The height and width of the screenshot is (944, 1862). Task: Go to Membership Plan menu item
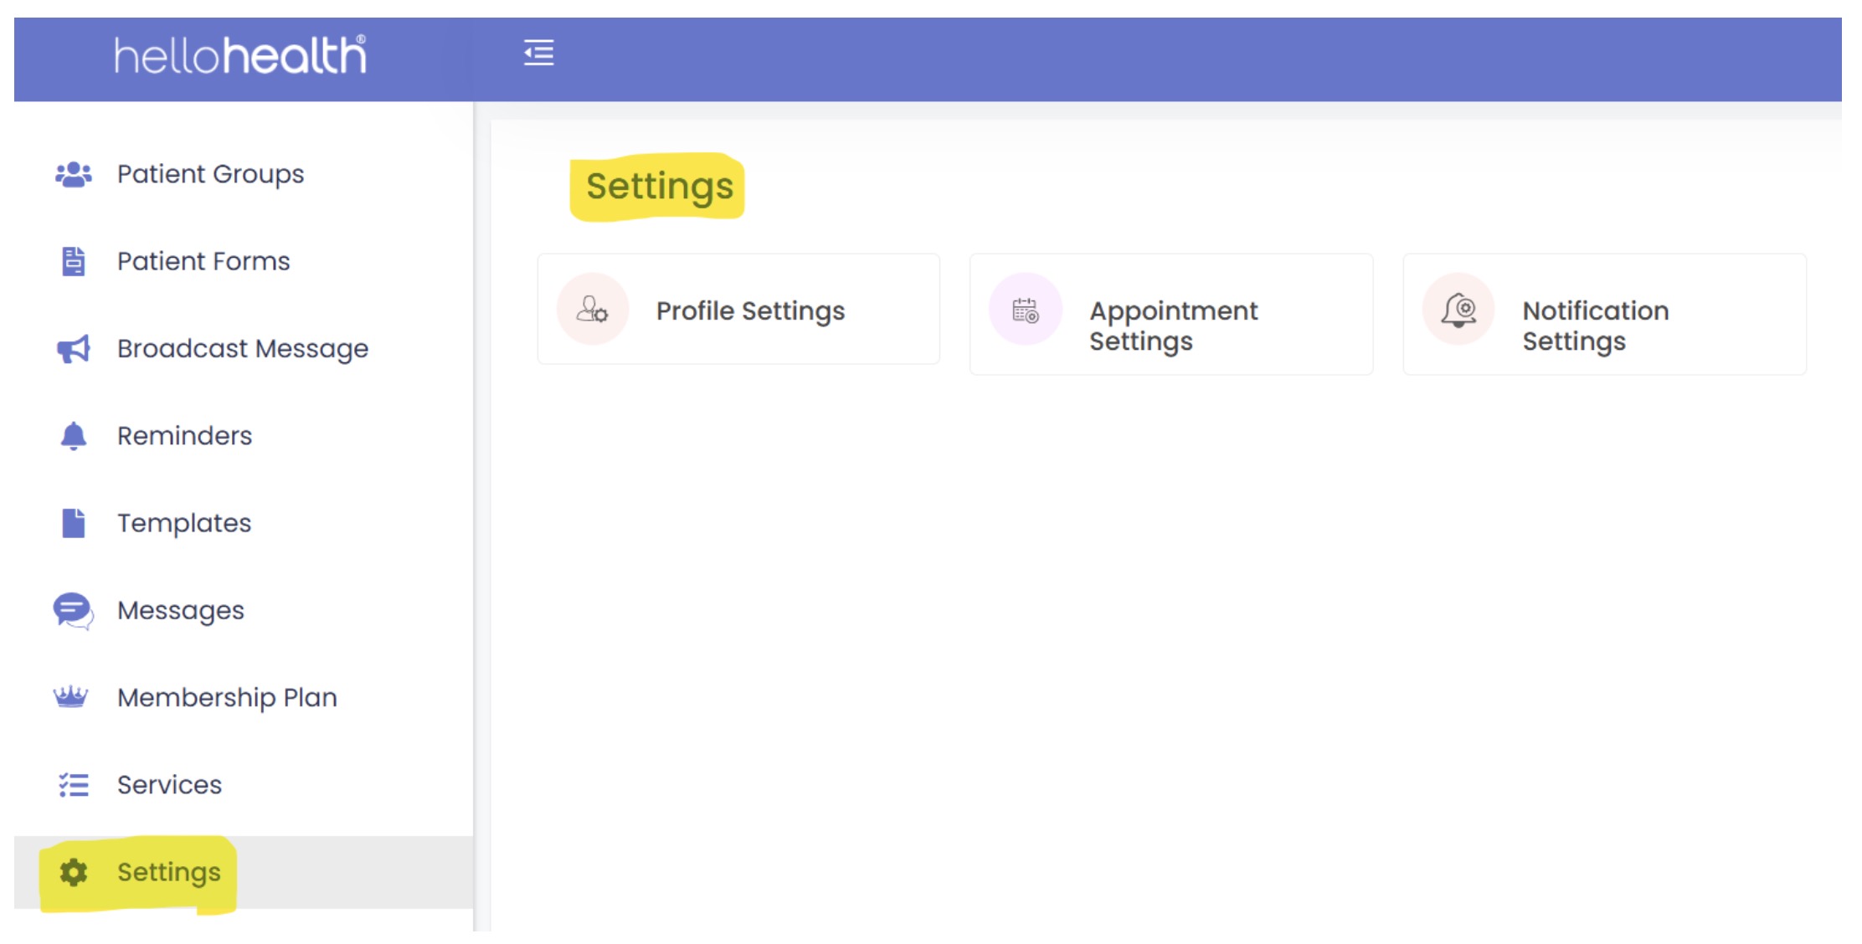pos(227,697)
